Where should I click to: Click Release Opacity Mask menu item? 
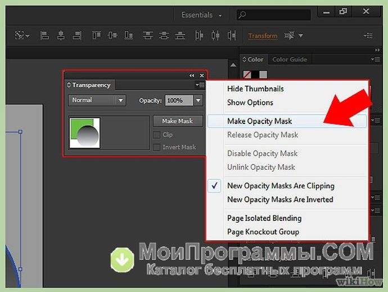point(263,135)
